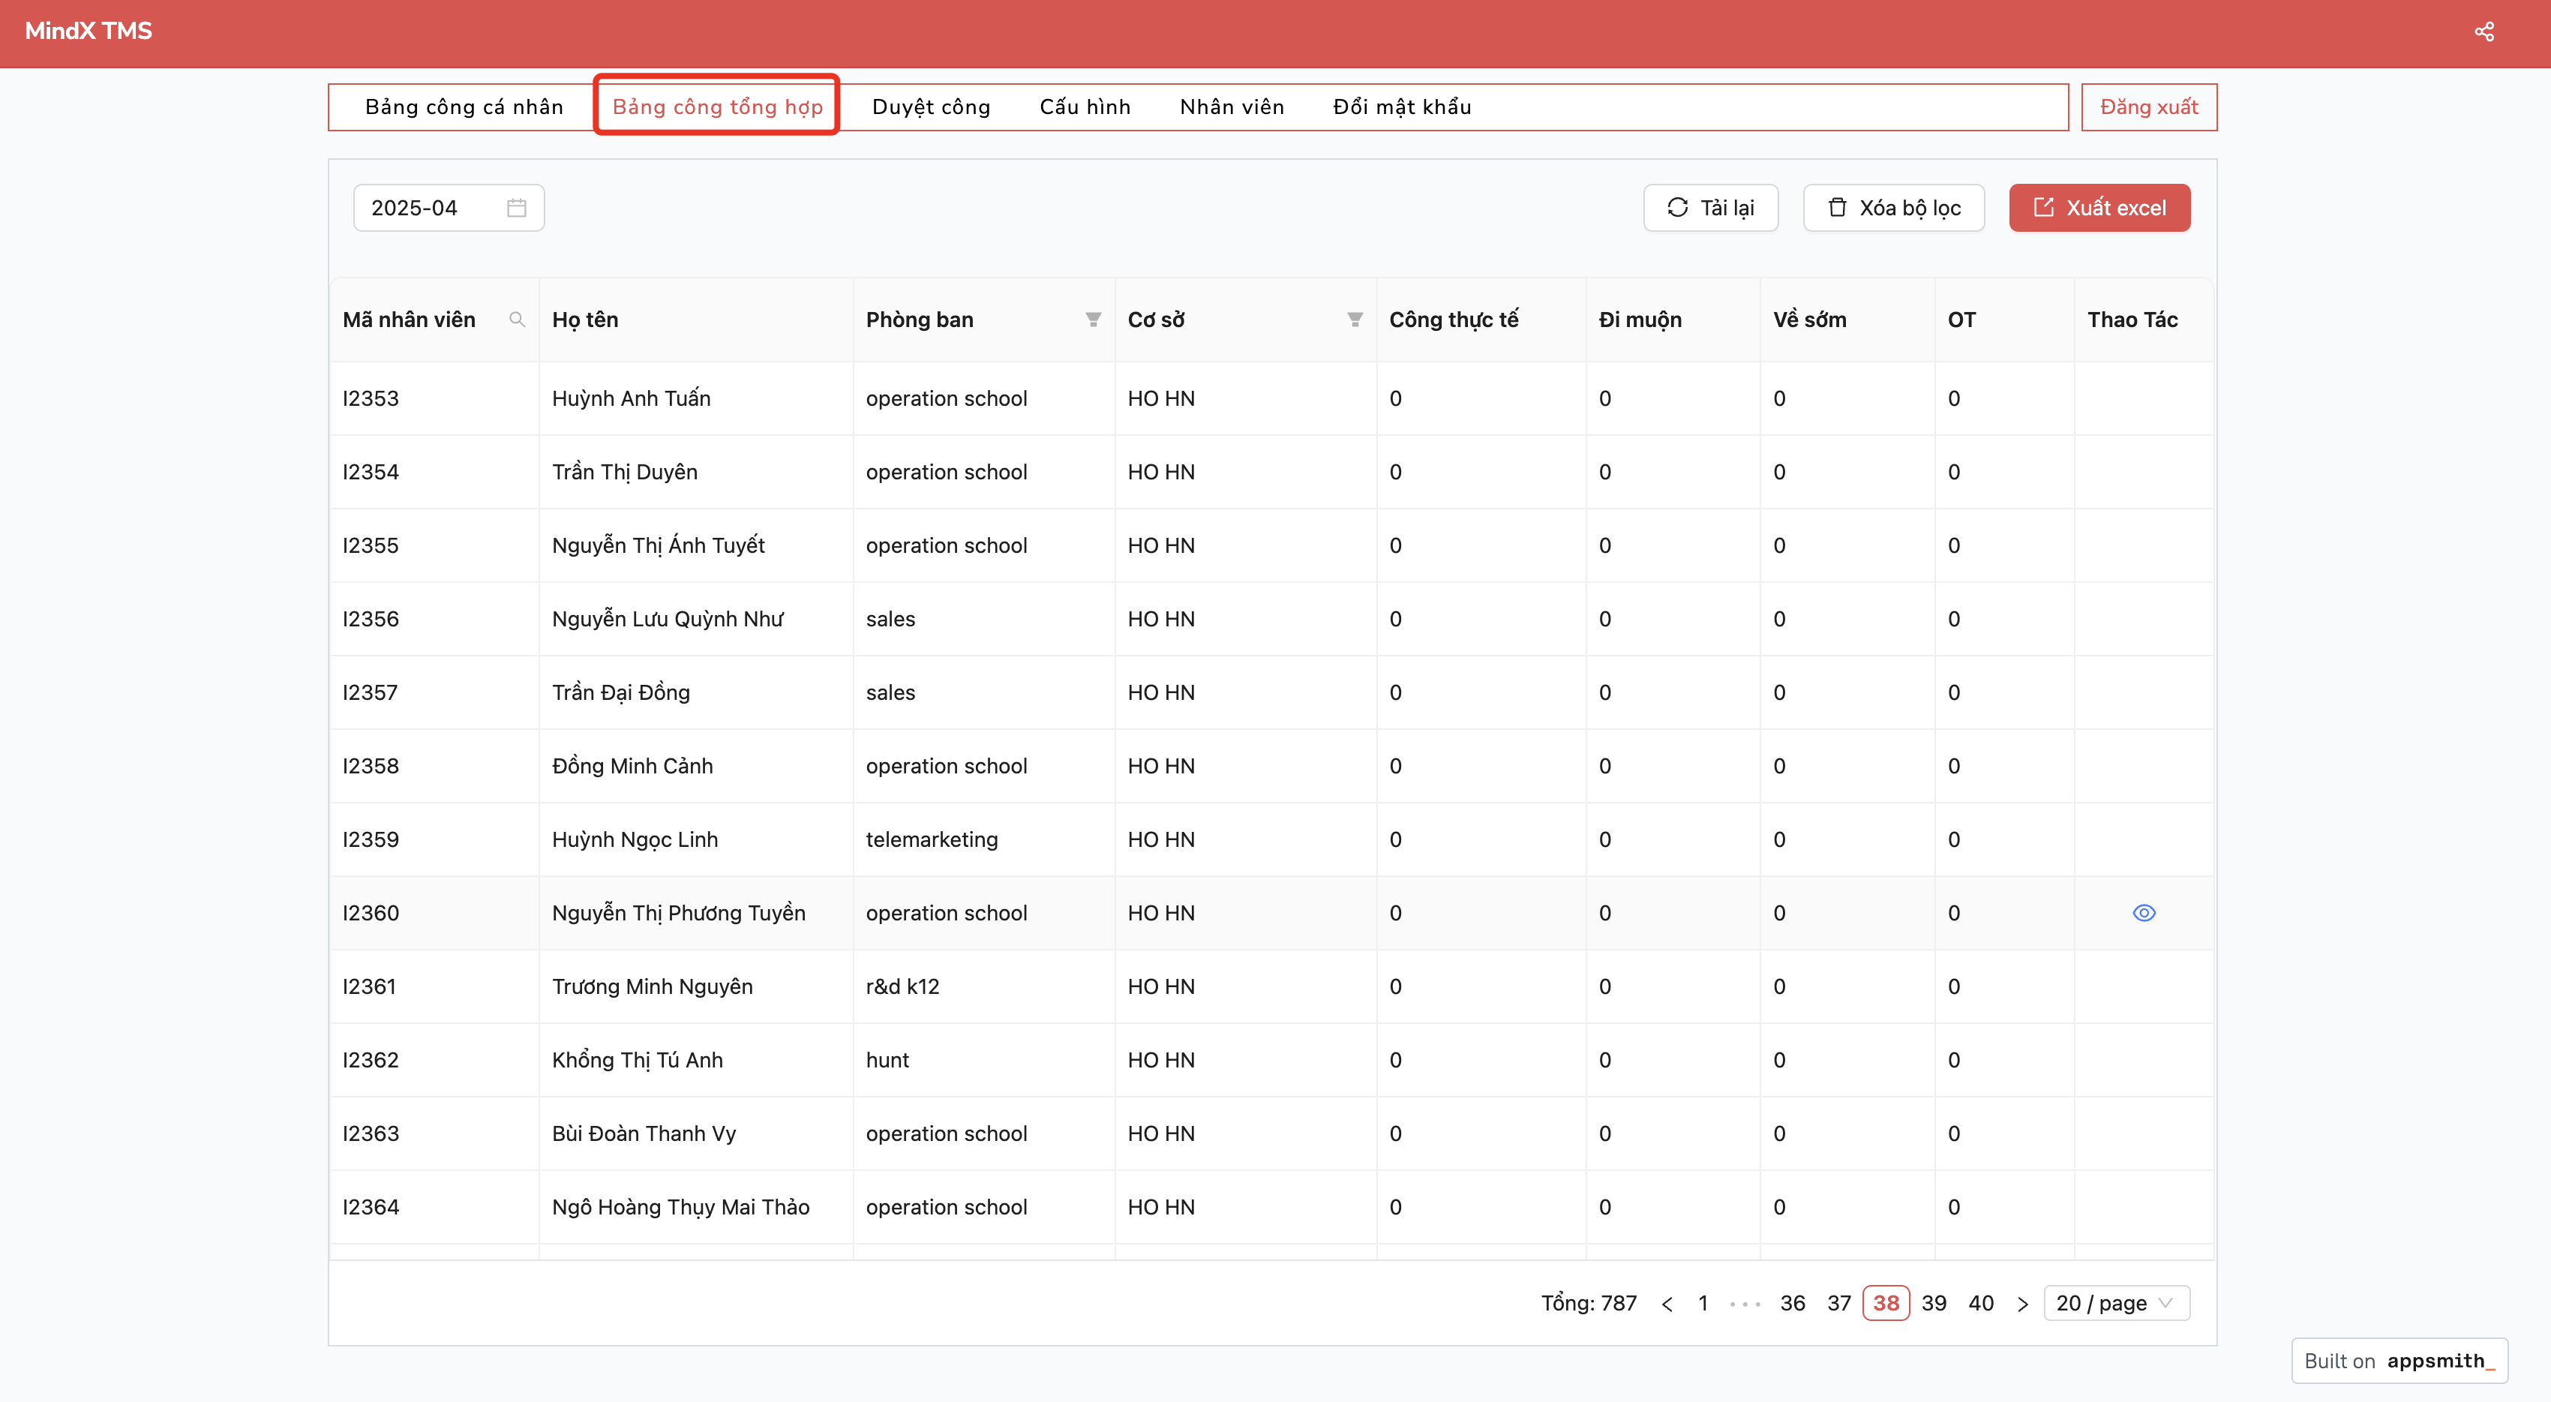Go to previous page arrow
Viewport: 2551px width, 1402px height.
click(x=1667, y=1303)
